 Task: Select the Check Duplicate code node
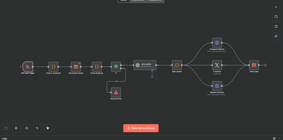pos(97,67)
